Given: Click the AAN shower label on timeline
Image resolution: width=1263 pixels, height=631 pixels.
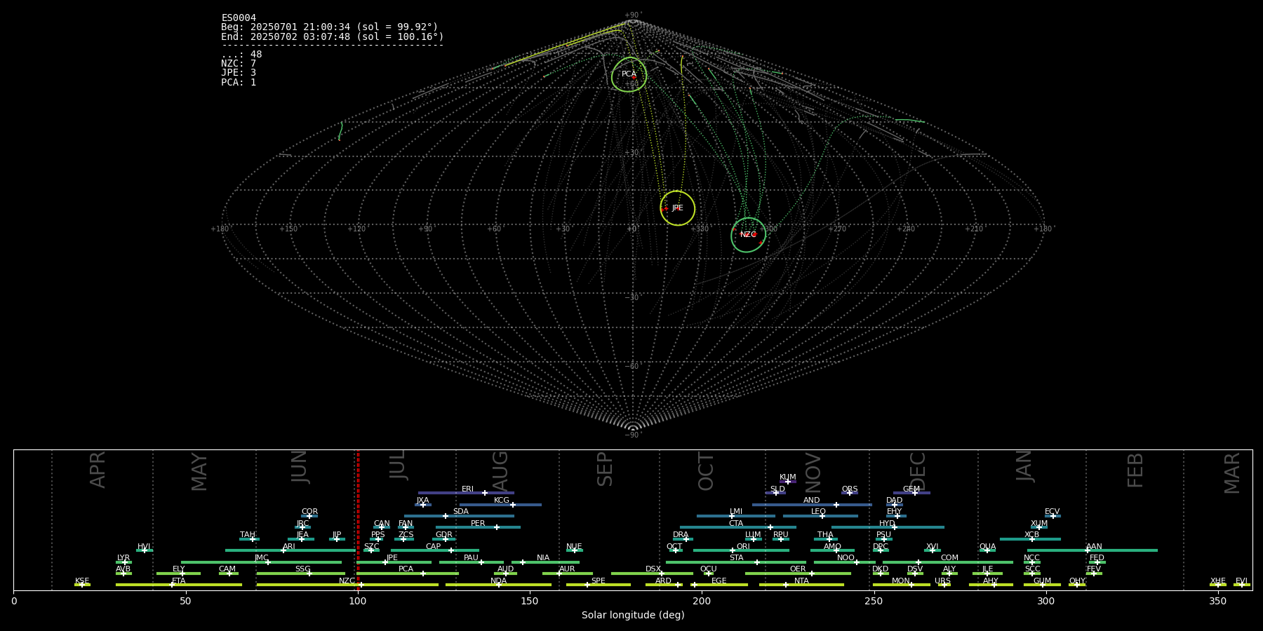Looking at the screenshot, I should click(x=1094, y=547).
